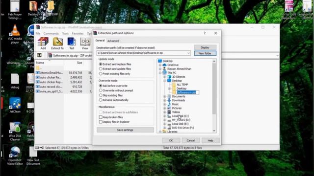Confirm extraction with OK button
The width and height of the screenshot is (314, 176).
pyautogui.click(x=171, y=140)
